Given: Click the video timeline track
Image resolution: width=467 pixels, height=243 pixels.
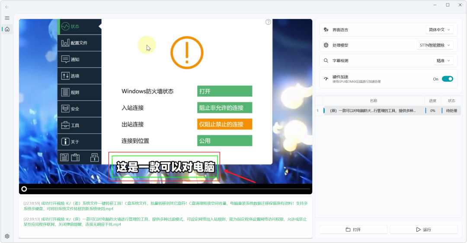Looking at the screenshot, I should pos(167,189).
